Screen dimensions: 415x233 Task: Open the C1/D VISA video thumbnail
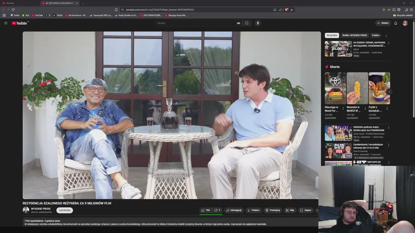coord(338,150)
